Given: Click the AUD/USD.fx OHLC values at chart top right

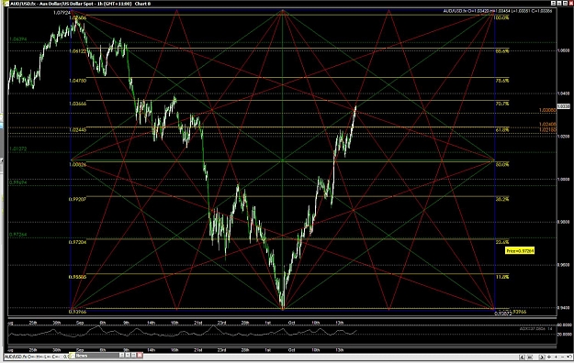Looking at the screenshot, I should [498, 11].
